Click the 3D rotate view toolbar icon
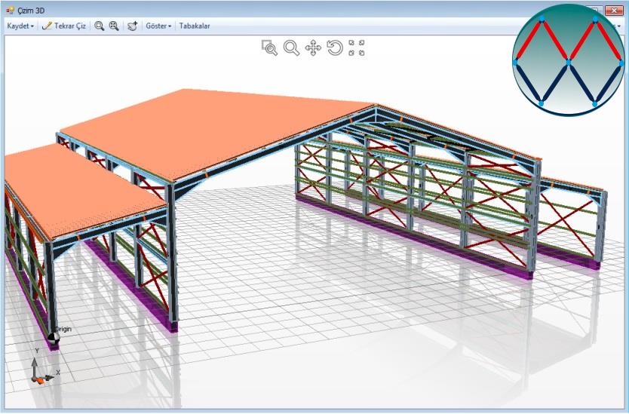 click(x=133, y=26)
